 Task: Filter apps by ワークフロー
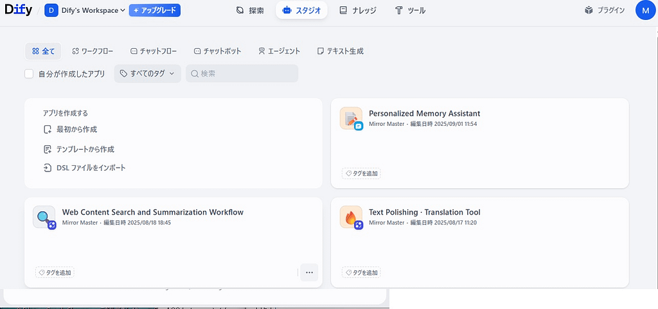(x=93, y=51)
